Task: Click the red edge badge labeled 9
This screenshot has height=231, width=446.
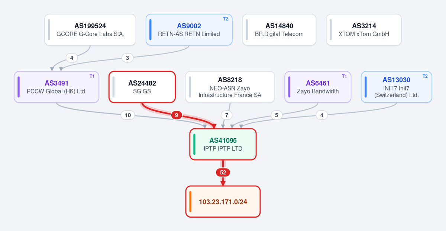Action: pyautogui.click(x=177, y=115)
